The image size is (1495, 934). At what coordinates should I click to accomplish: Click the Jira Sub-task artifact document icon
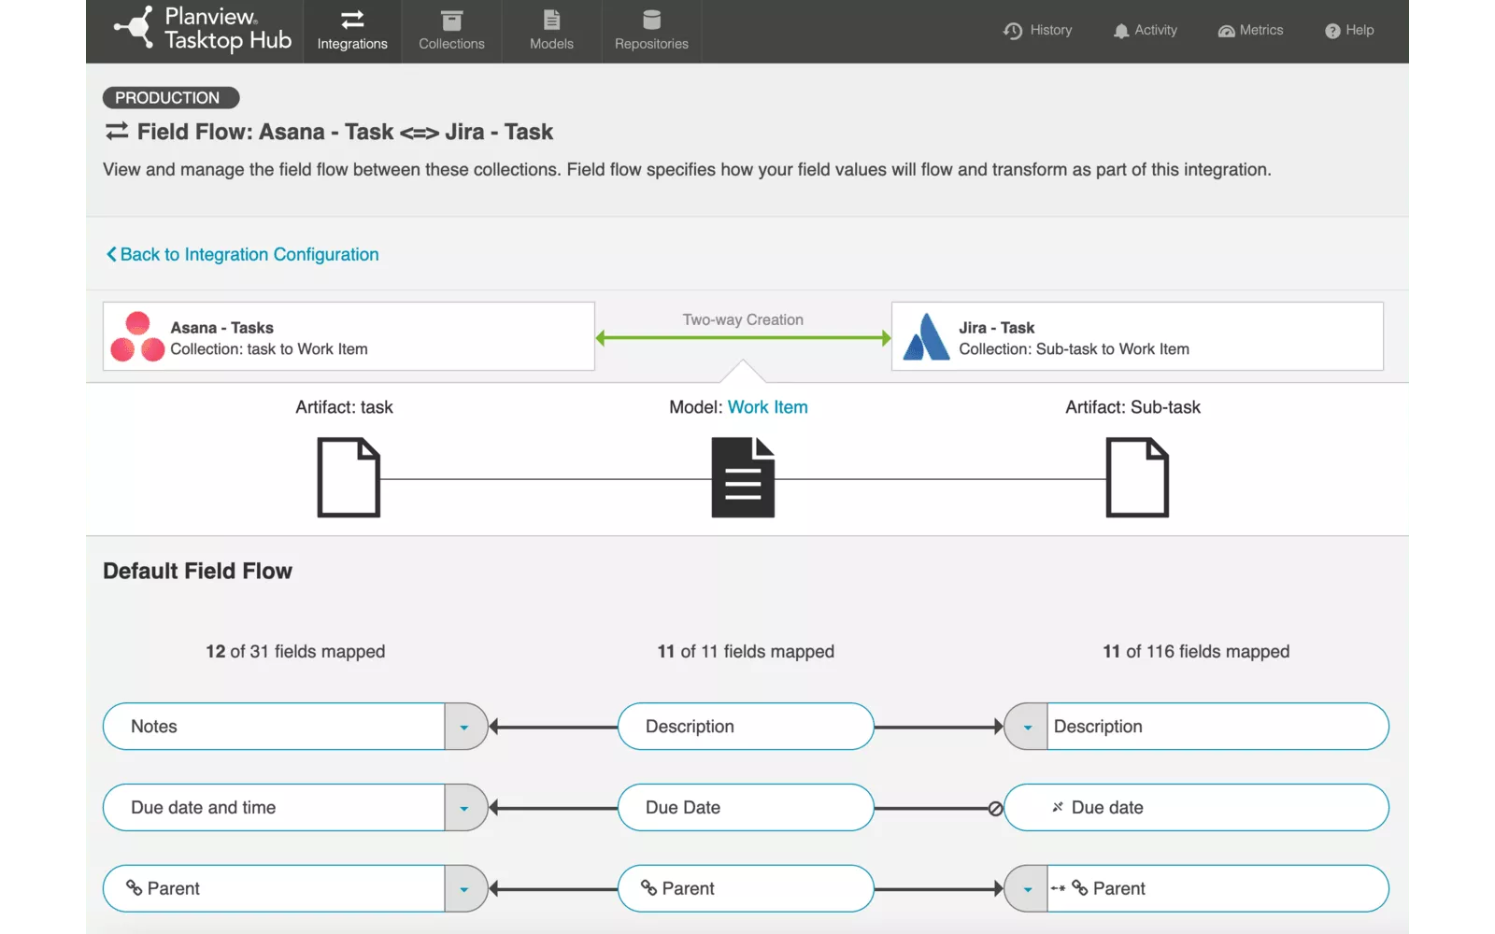coord(1137,478)
